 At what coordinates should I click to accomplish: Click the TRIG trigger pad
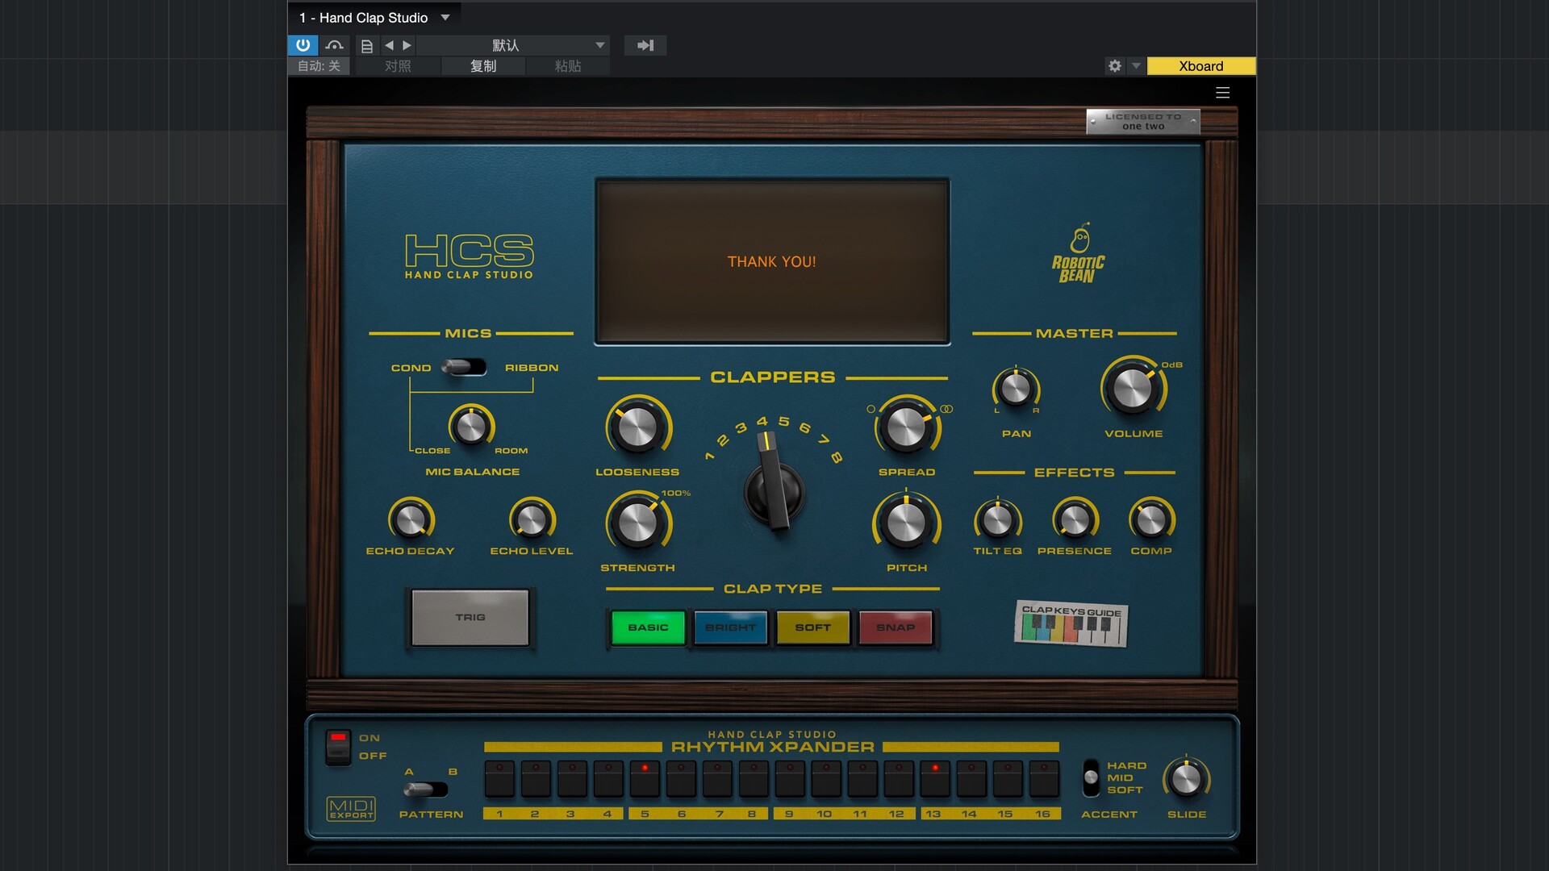click(470, 617)
